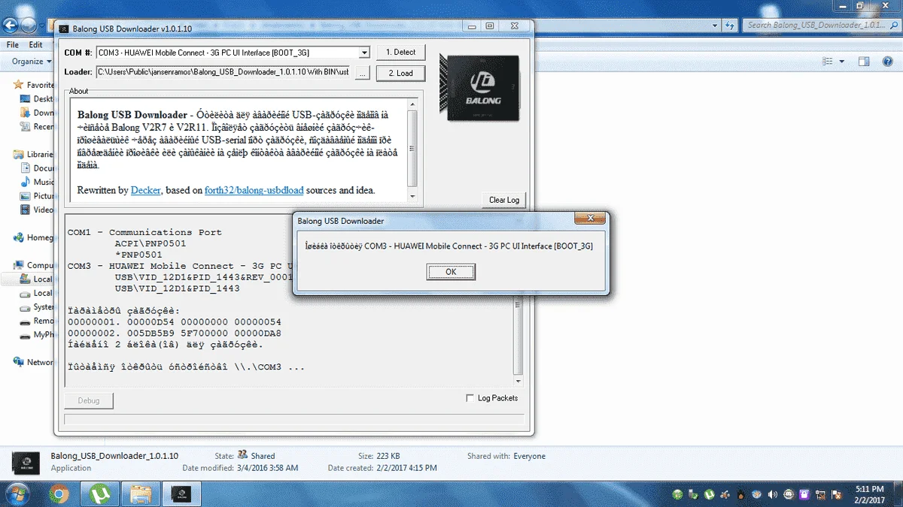This screenshot has width=903, height=507.
Task: Open the Organize dropdown in Explorer
Action: (x=31, y=62)
